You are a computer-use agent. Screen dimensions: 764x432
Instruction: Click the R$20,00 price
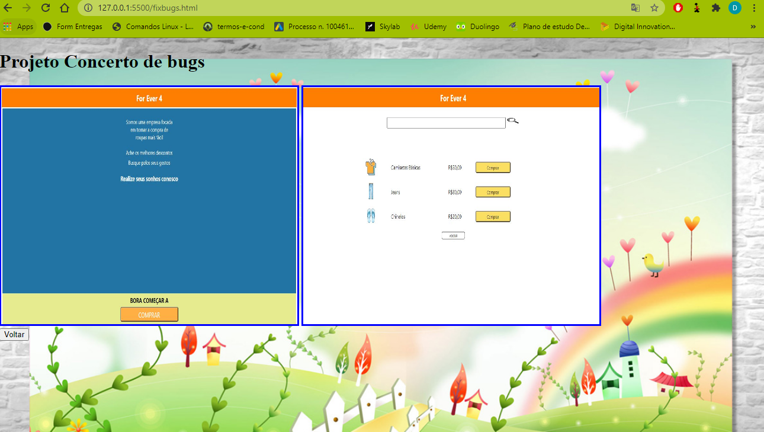[x=455, y=217]
